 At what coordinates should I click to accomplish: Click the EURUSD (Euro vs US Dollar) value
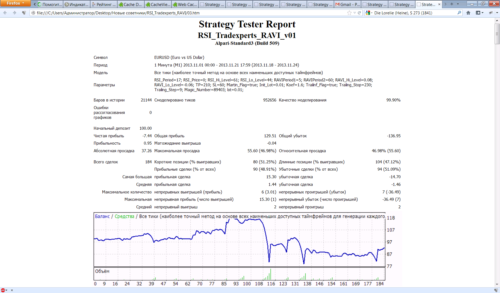179,58
